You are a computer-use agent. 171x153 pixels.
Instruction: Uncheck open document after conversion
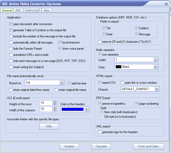tap(11, 24)
